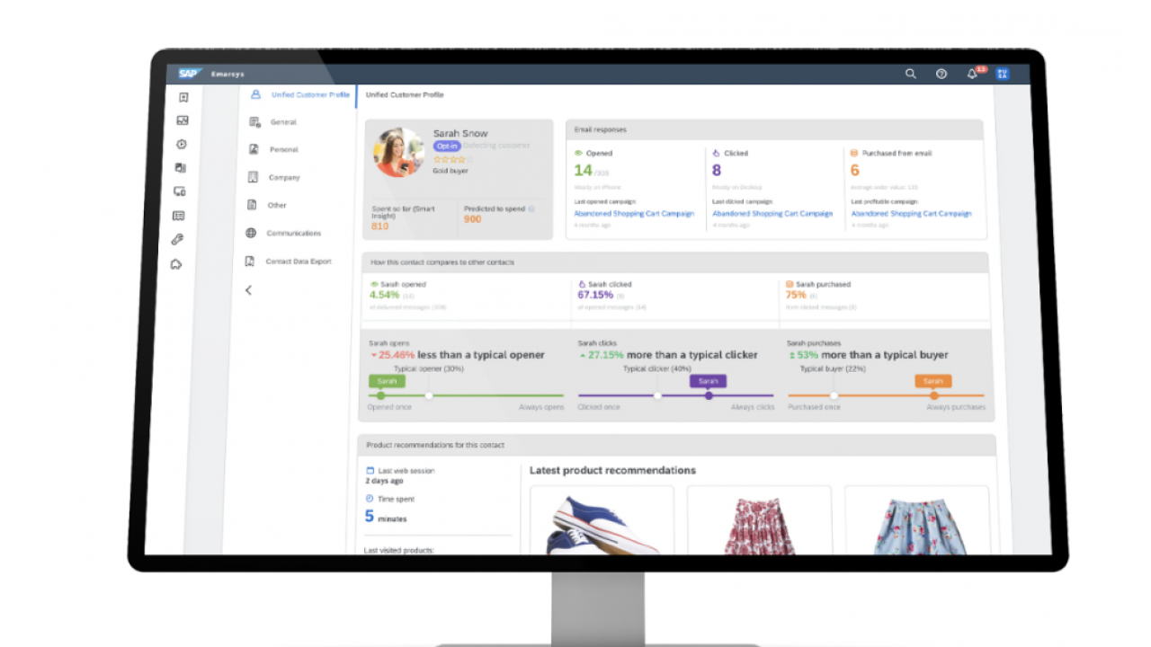Open the last opened Abandoned Shopping Cart Campaign link

[634, 214]
